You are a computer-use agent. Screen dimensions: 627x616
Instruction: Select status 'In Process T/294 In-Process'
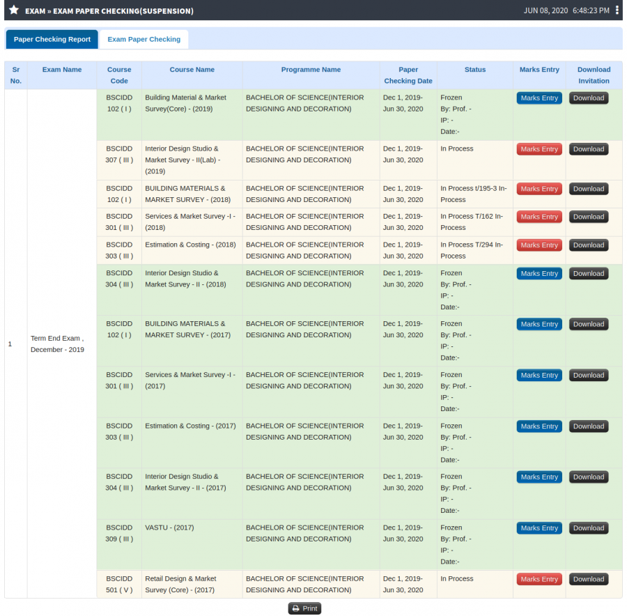click(x=472, y=250)
